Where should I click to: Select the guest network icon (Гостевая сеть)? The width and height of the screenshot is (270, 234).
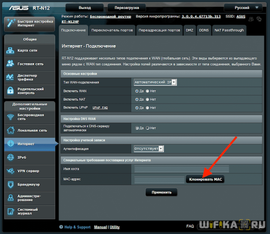click(x=10, y=63)
